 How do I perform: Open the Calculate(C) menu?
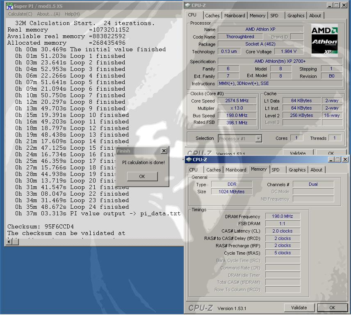click(x=20, y=14)
